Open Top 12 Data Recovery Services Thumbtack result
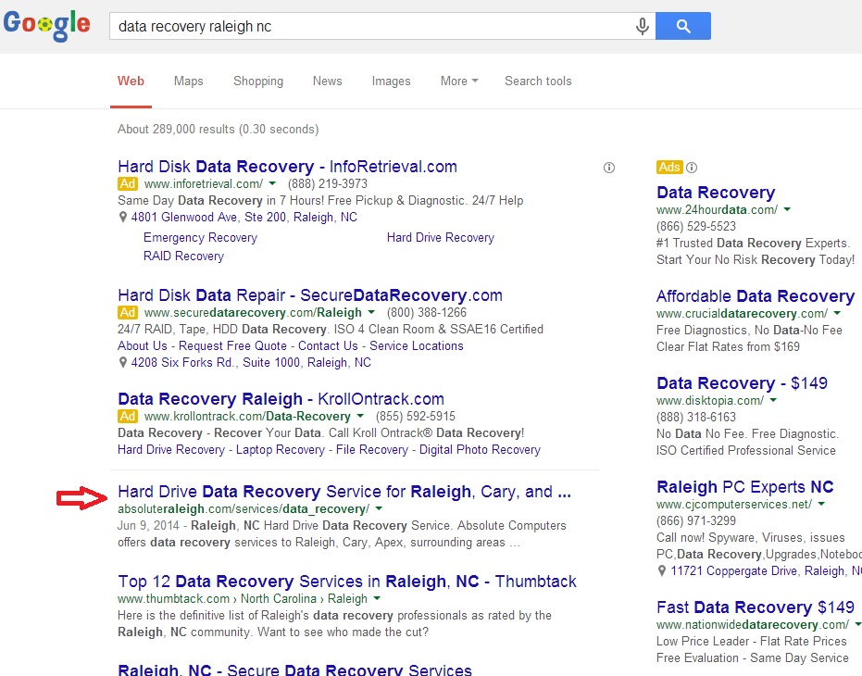Viewport: 862px width, 676px height. pos(347,582)
